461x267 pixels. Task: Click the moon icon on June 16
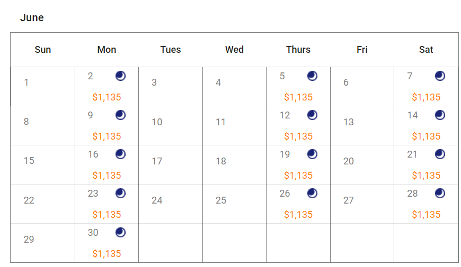coord(120,154)
